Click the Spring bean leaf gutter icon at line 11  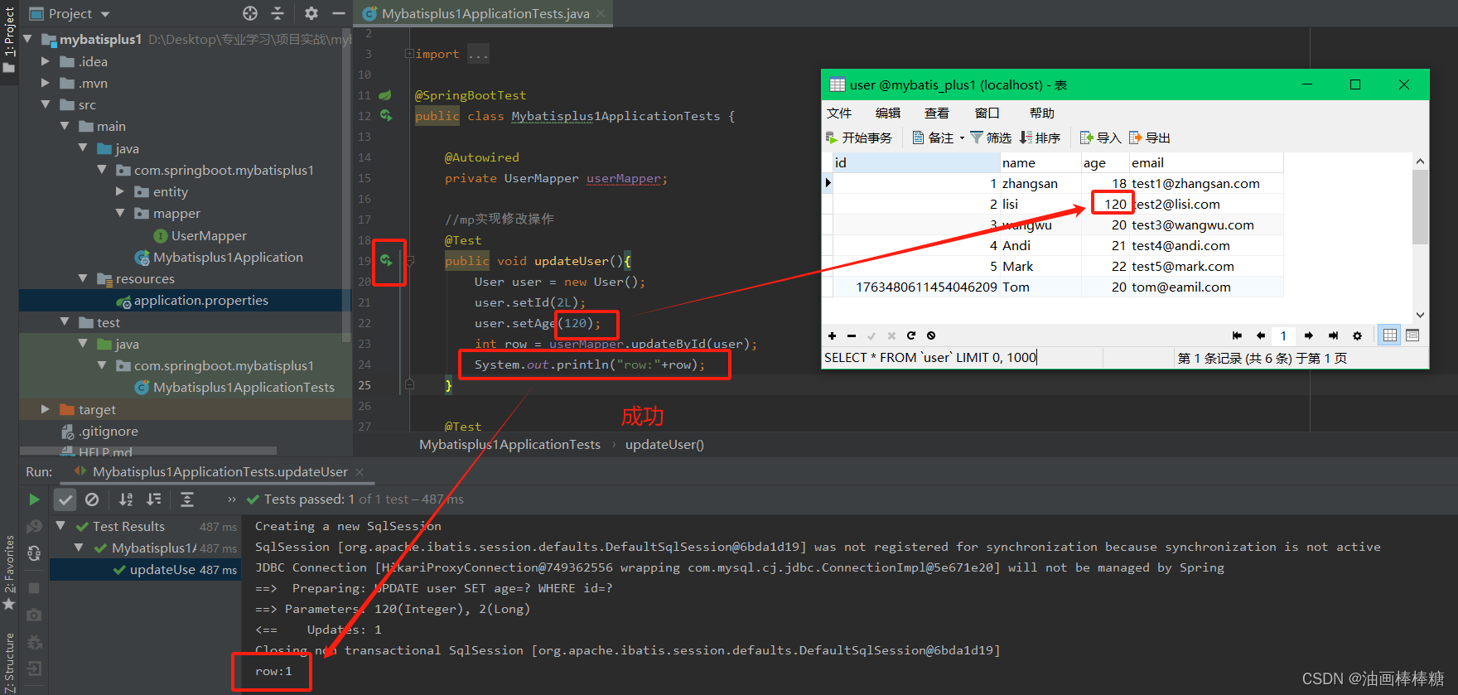[385, 94]
